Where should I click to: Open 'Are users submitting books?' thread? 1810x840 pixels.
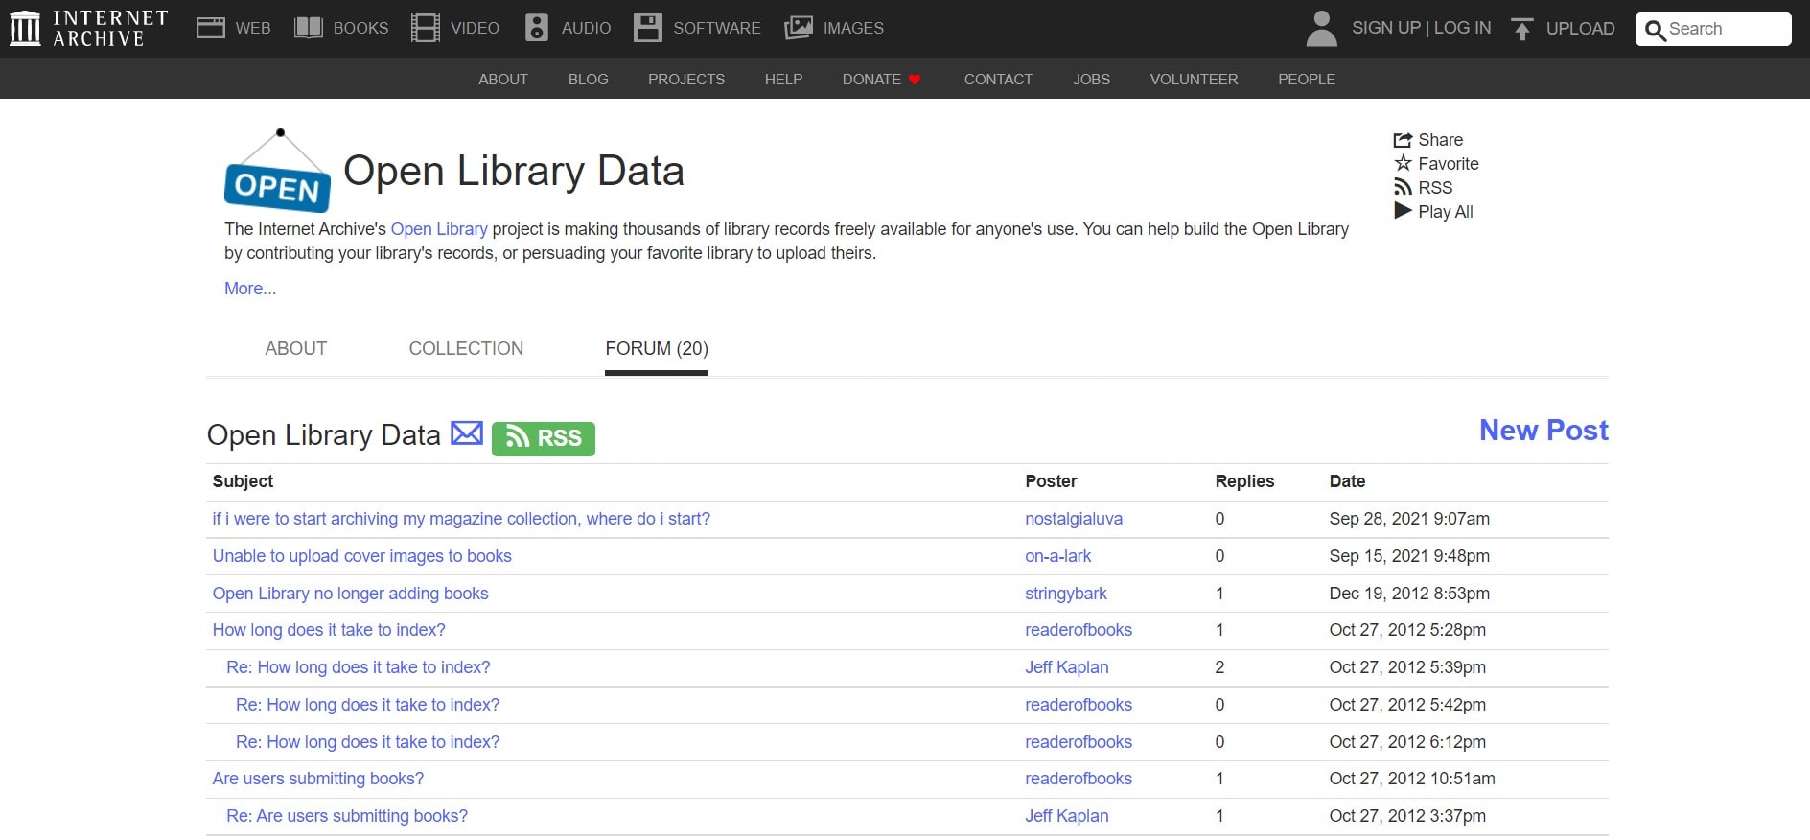318,779
